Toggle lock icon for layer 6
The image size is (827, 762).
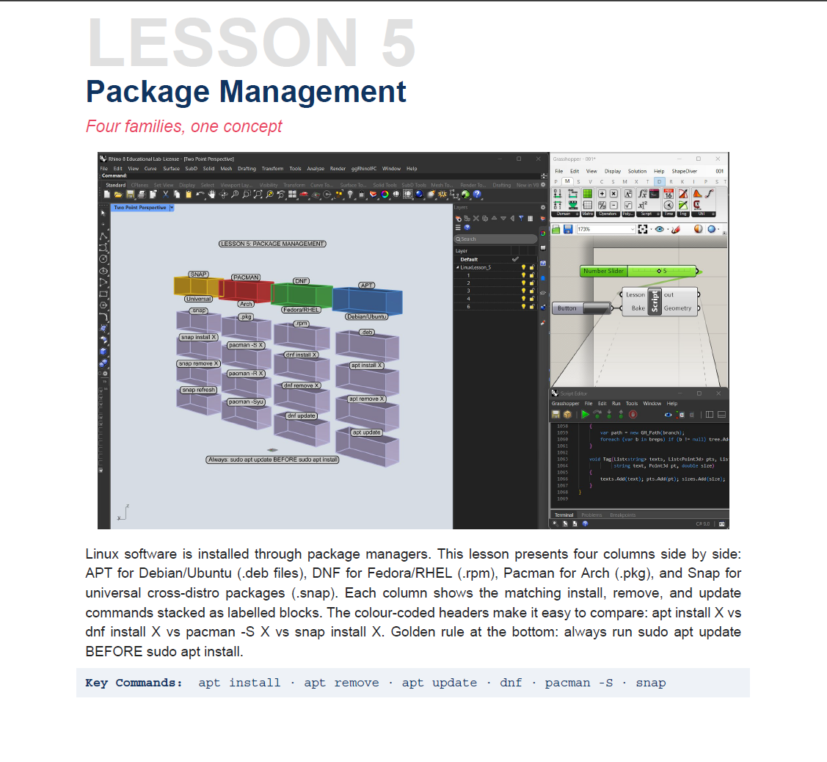pyautogui.click(x=532, y=307)
